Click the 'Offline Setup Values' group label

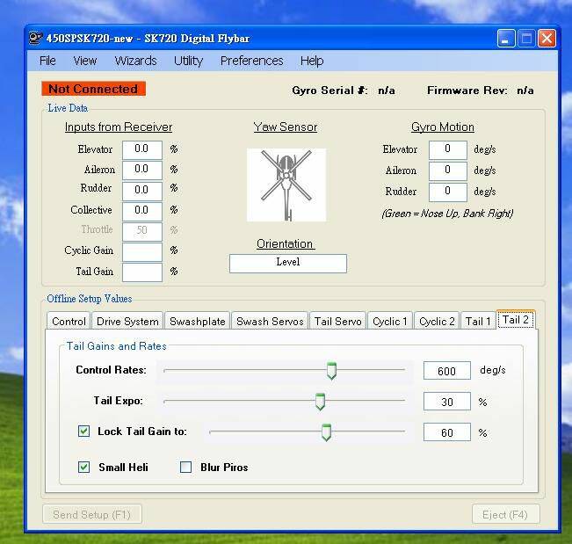(90, 299)
